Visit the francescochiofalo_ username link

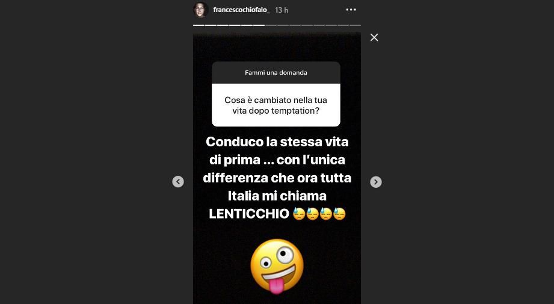[x=241, y=10]
